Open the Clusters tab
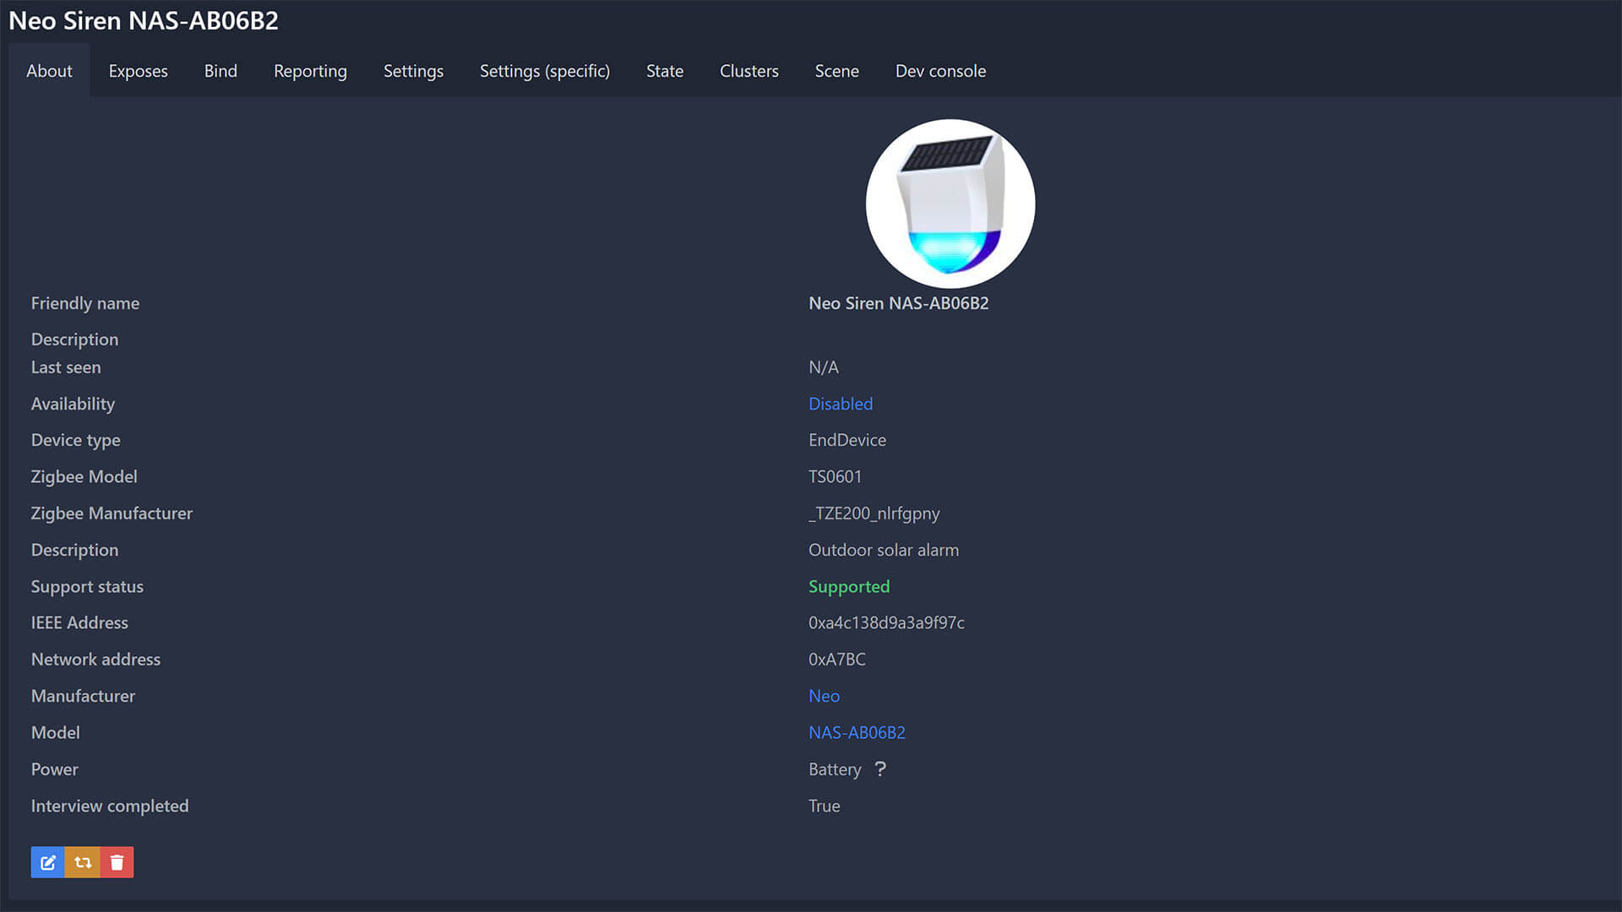This screenshot has height=912, width=1622. (748, 71)
